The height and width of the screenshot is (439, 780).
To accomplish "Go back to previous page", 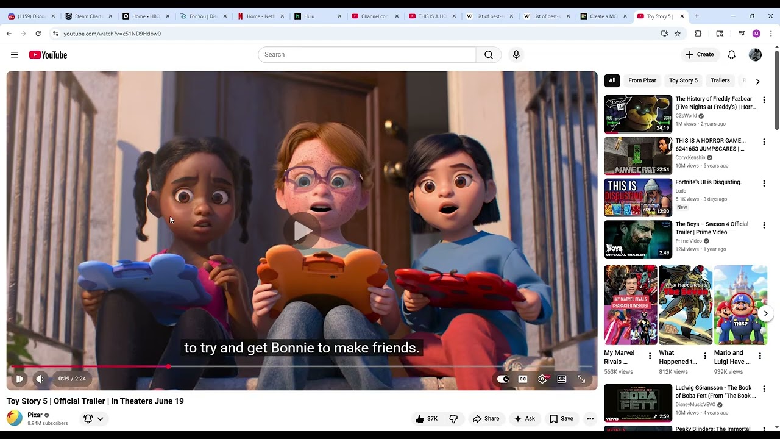I will tap(9, 34).
